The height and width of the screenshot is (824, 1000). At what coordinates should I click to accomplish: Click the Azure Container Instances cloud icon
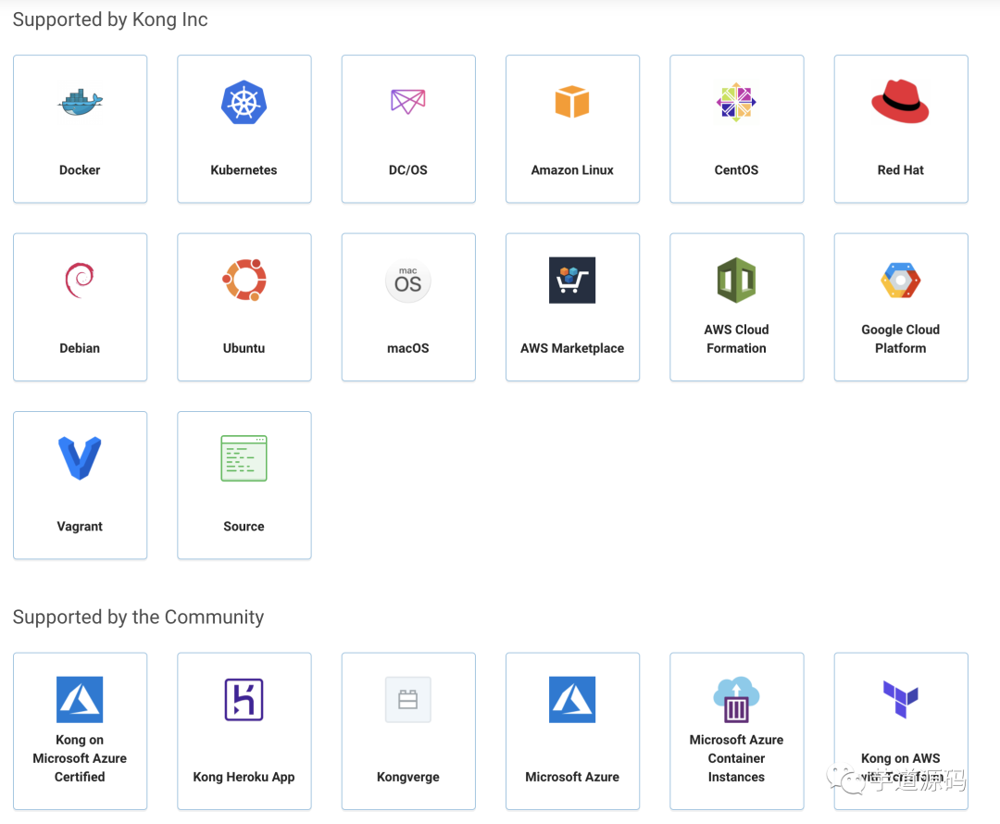(736, 700)
